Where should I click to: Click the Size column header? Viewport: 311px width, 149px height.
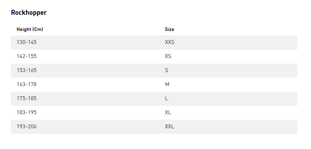pos(170,30)
